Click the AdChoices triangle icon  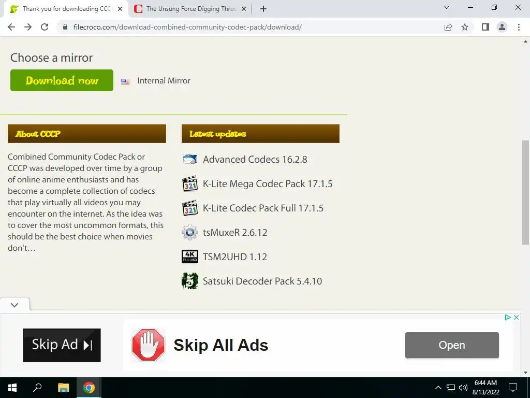508,318
